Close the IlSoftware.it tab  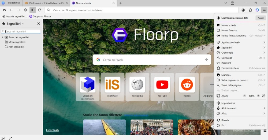pos(67,3)
